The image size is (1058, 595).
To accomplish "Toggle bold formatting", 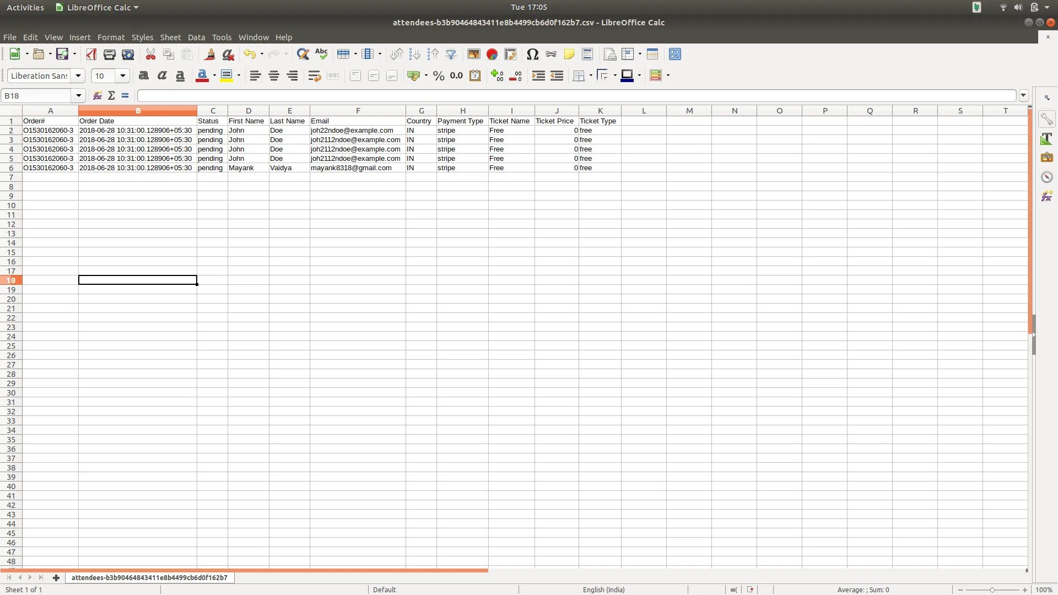I will point(144,76).
